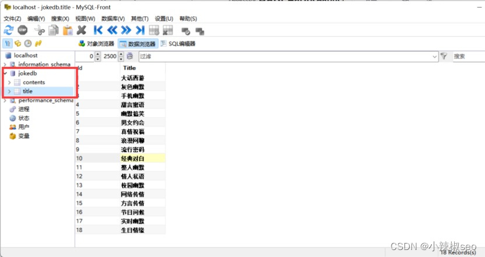Click the Refresh toolbar icon
Screen dimensions: 485x257
(8, 30)
